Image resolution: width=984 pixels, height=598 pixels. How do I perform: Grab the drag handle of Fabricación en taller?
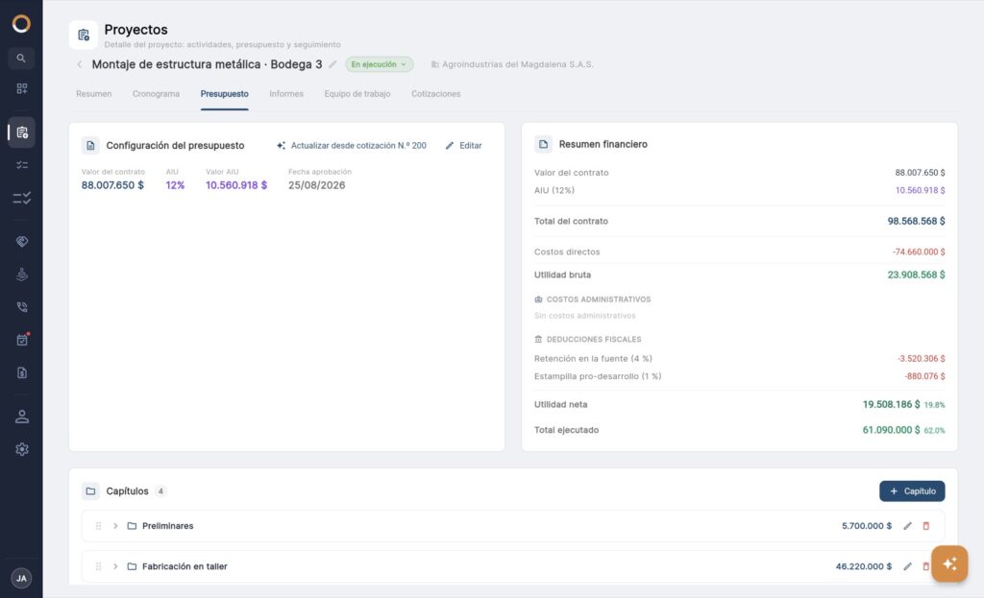99,566
